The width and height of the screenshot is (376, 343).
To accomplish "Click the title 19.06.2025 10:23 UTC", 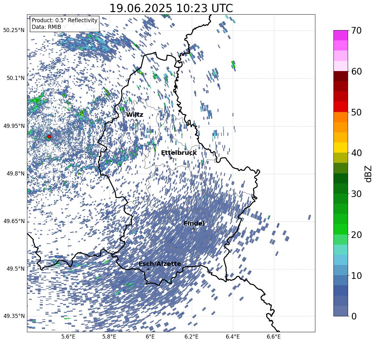I will [171, 8].
